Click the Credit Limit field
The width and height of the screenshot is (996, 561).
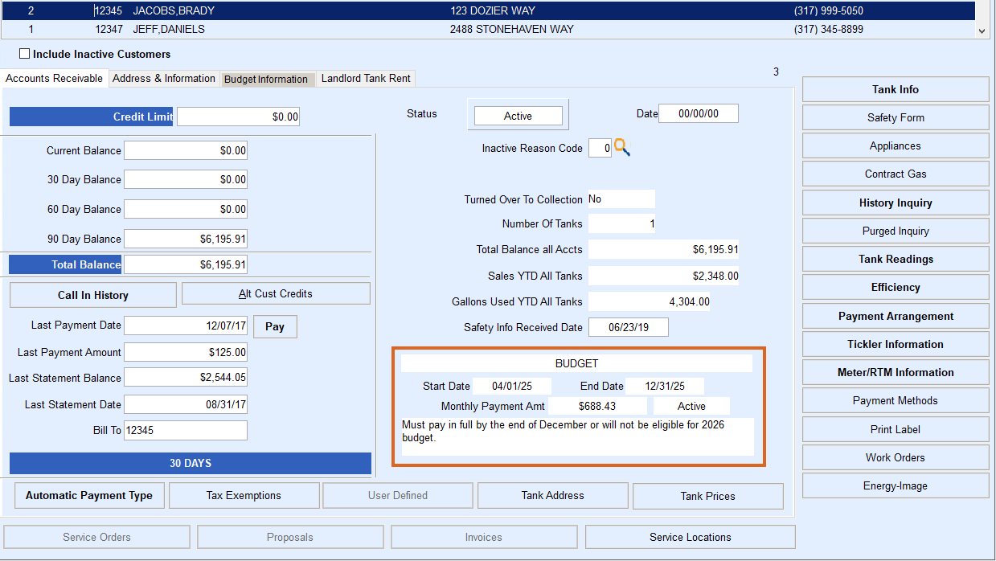pyautogui.click(x=238, y=117)
